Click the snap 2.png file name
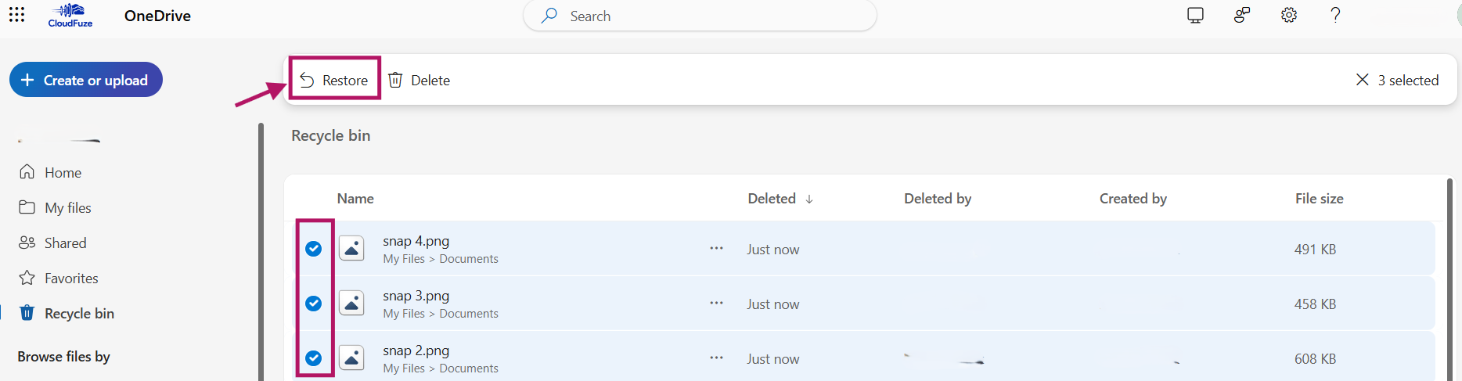This screenshot has width=1462, height=381. pos(416,350)
